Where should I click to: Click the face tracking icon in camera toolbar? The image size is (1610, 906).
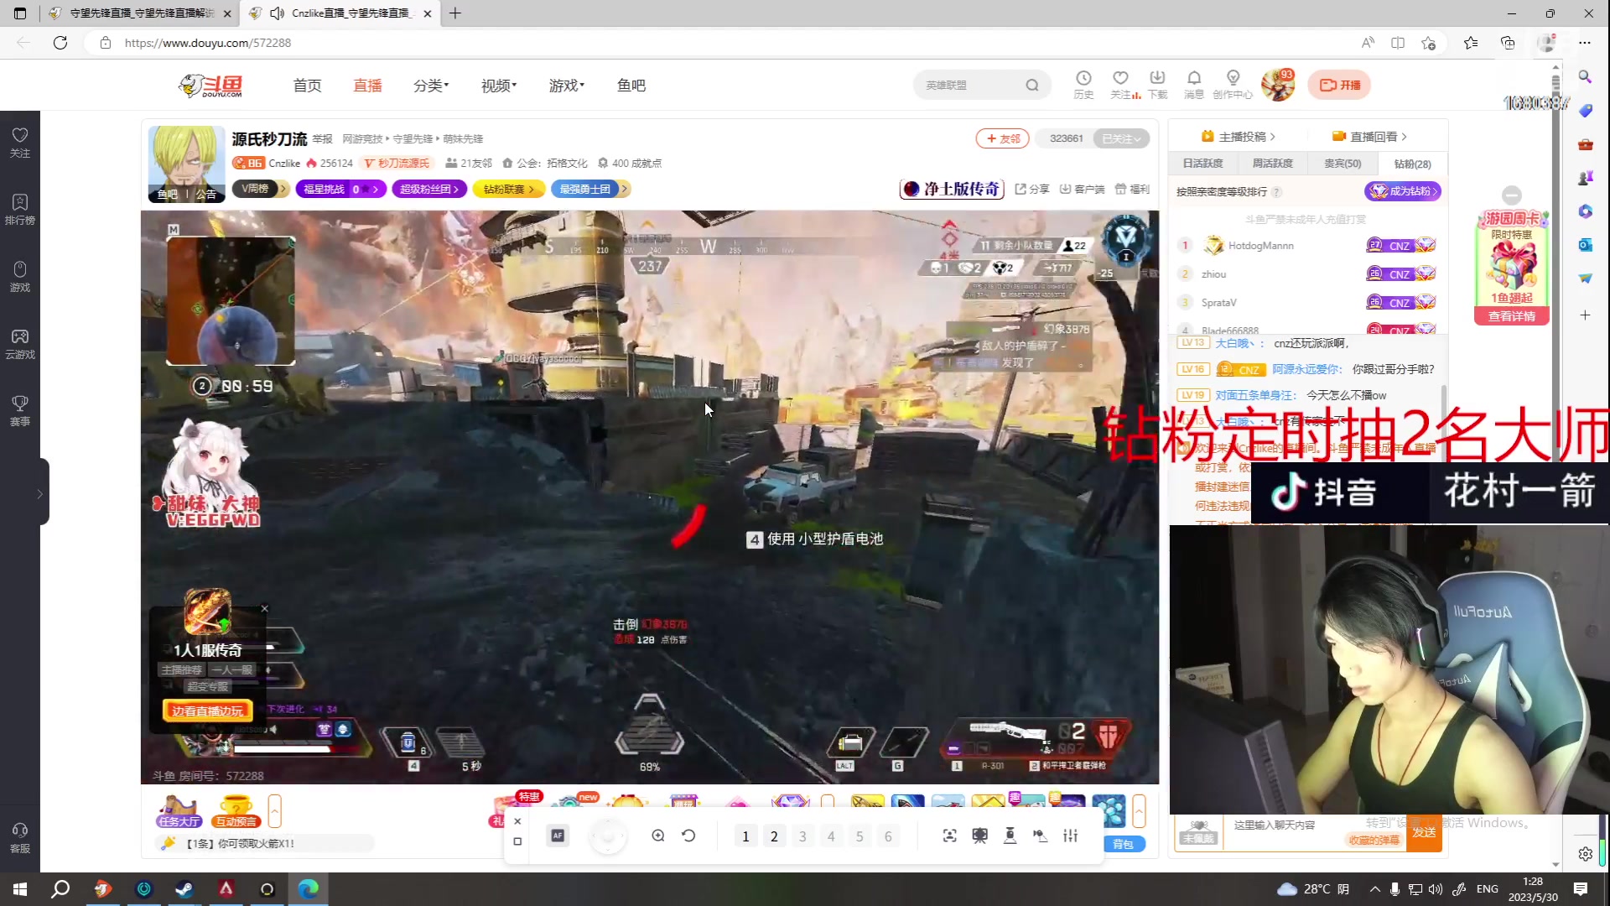coord(949,836)
